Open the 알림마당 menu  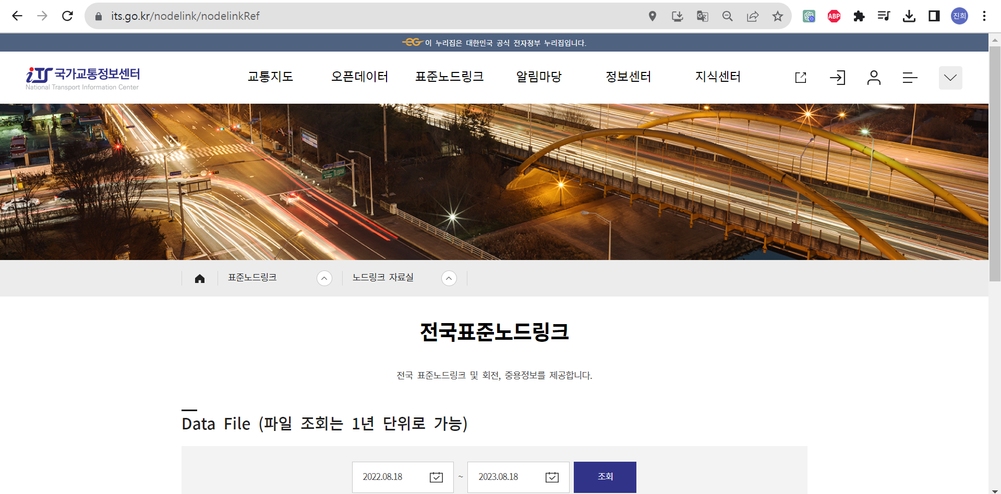[539, 77]
